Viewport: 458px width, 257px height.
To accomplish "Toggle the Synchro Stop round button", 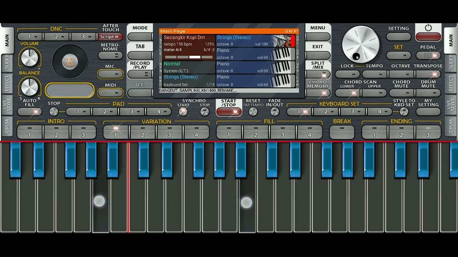I will pyautogui.click(x=204, y=111).
